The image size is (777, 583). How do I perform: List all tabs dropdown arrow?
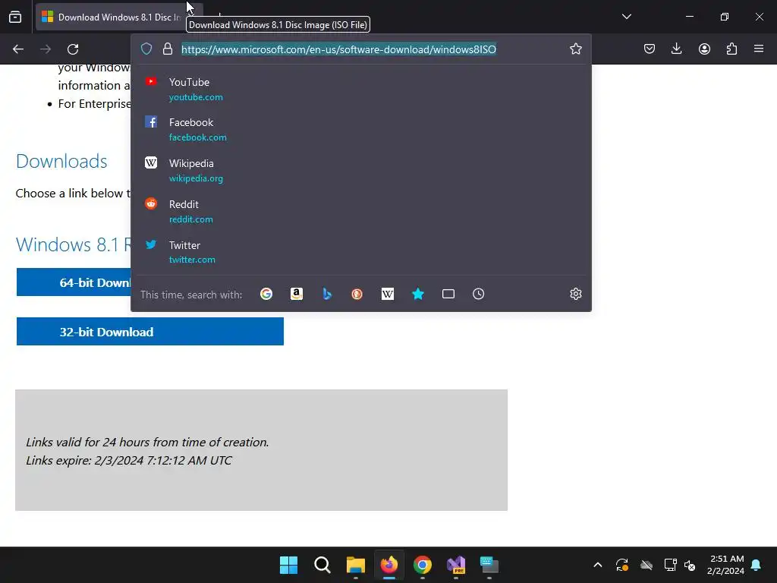coord(626,17)
